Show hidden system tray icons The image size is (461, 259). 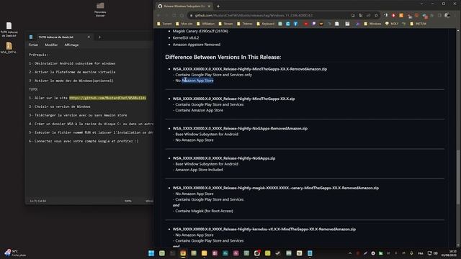pos(350,253)
